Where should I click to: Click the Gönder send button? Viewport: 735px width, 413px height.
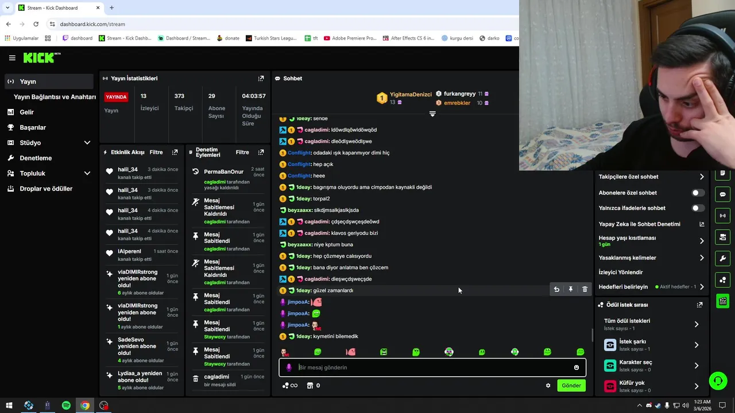point(571,385)
